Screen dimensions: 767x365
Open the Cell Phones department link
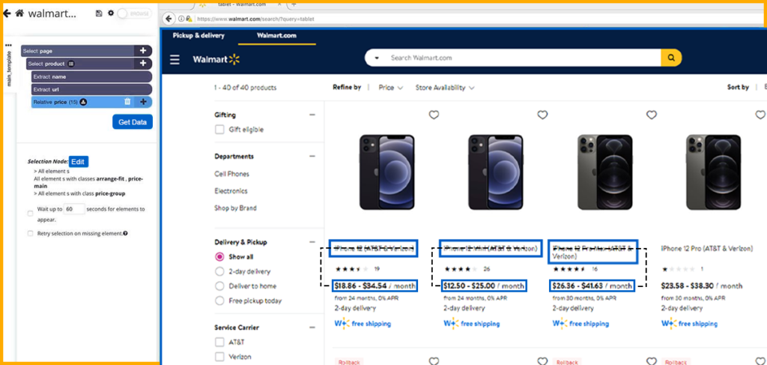click(232, 174)
